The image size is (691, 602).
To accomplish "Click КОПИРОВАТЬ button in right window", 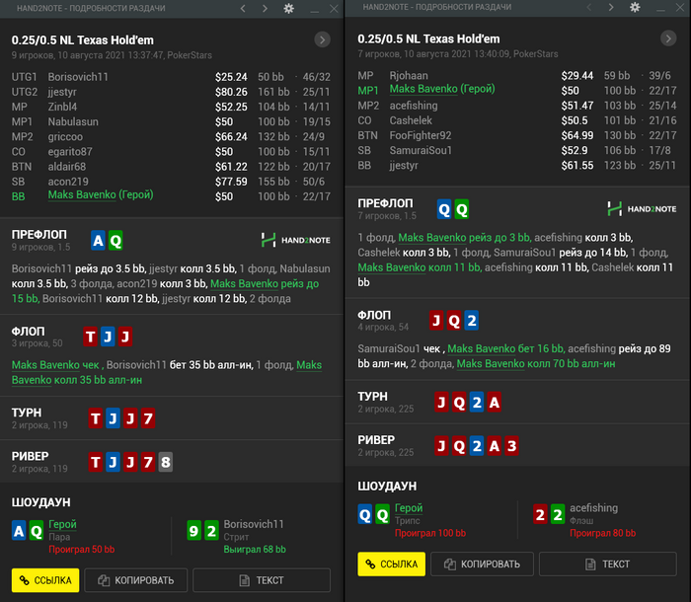I will [x=482, y=564].
